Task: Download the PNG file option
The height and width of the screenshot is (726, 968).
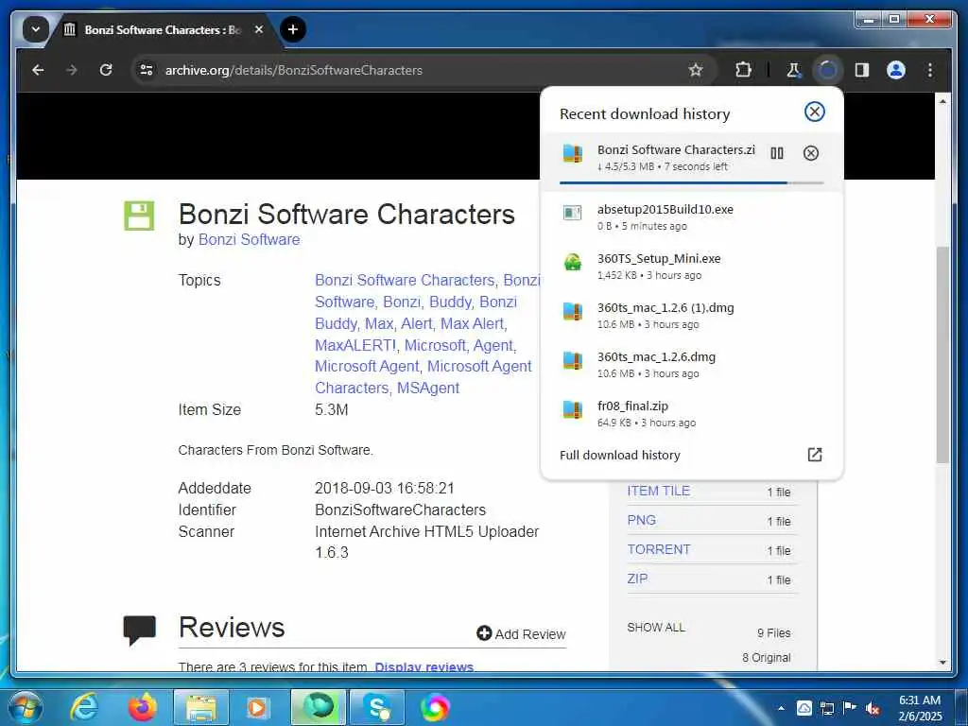Action: (x=642, y=520)
